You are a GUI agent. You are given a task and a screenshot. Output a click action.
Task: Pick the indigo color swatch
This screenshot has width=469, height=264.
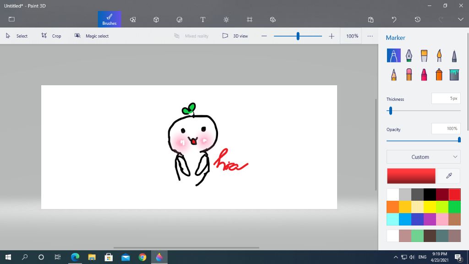[417, 219]
